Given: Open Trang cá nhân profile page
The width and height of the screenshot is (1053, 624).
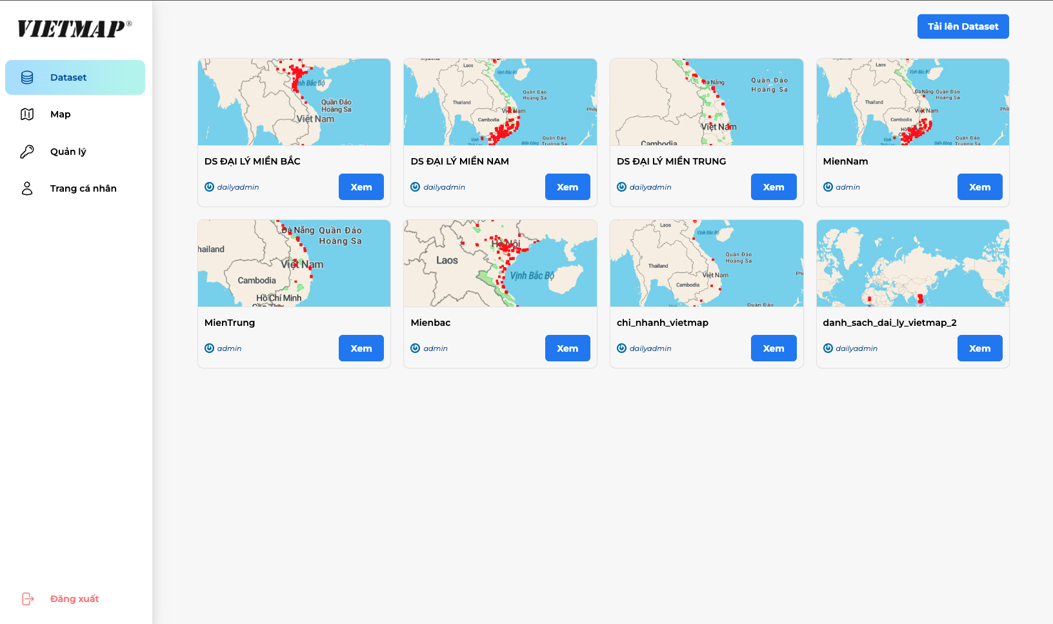Looking at the screenshot, I should tap(75, 188).
